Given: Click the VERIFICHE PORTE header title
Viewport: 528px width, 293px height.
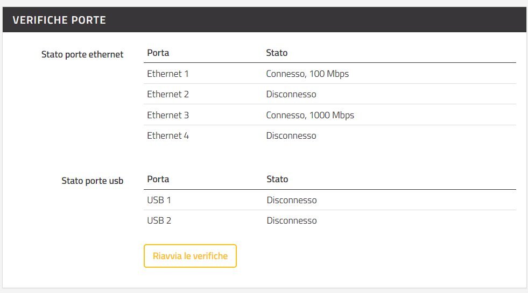Looking at the screenshot, I should pos(59,20).
